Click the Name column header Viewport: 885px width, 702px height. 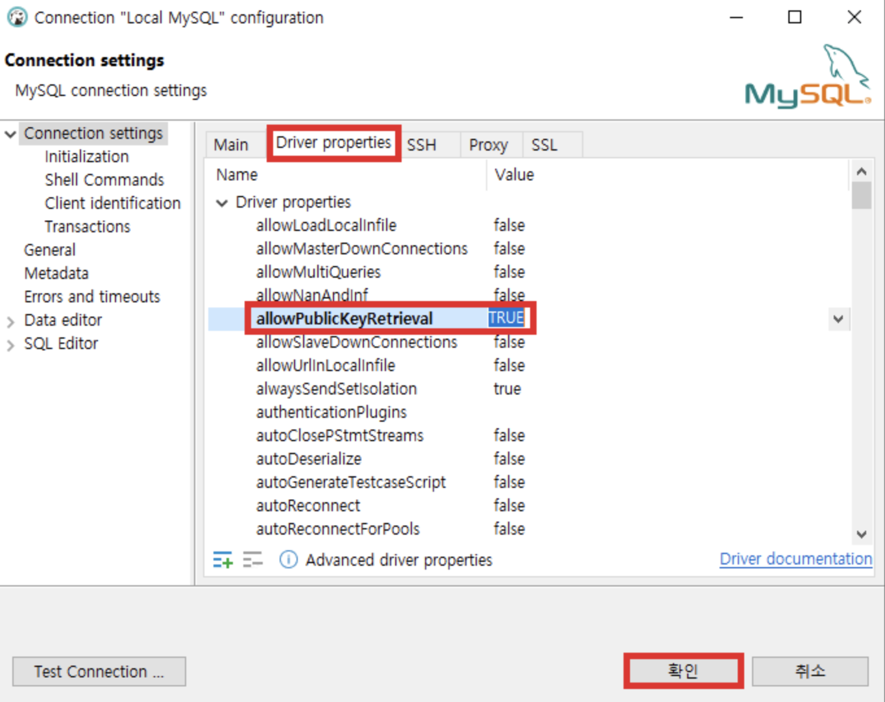click(x=237, y=175)
